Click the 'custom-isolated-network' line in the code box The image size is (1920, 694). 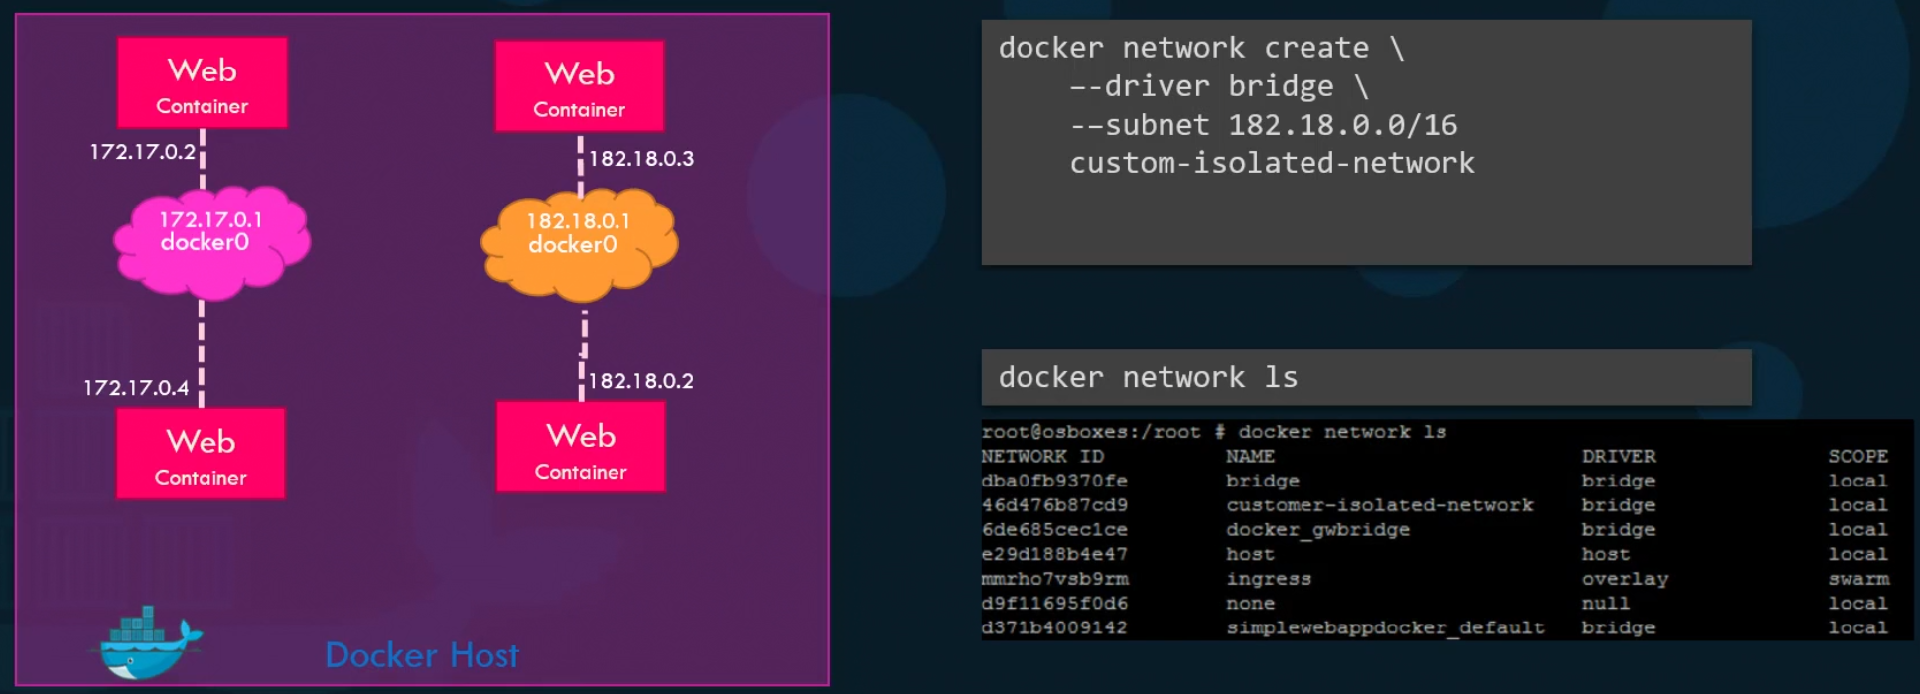click(1273, 163)
